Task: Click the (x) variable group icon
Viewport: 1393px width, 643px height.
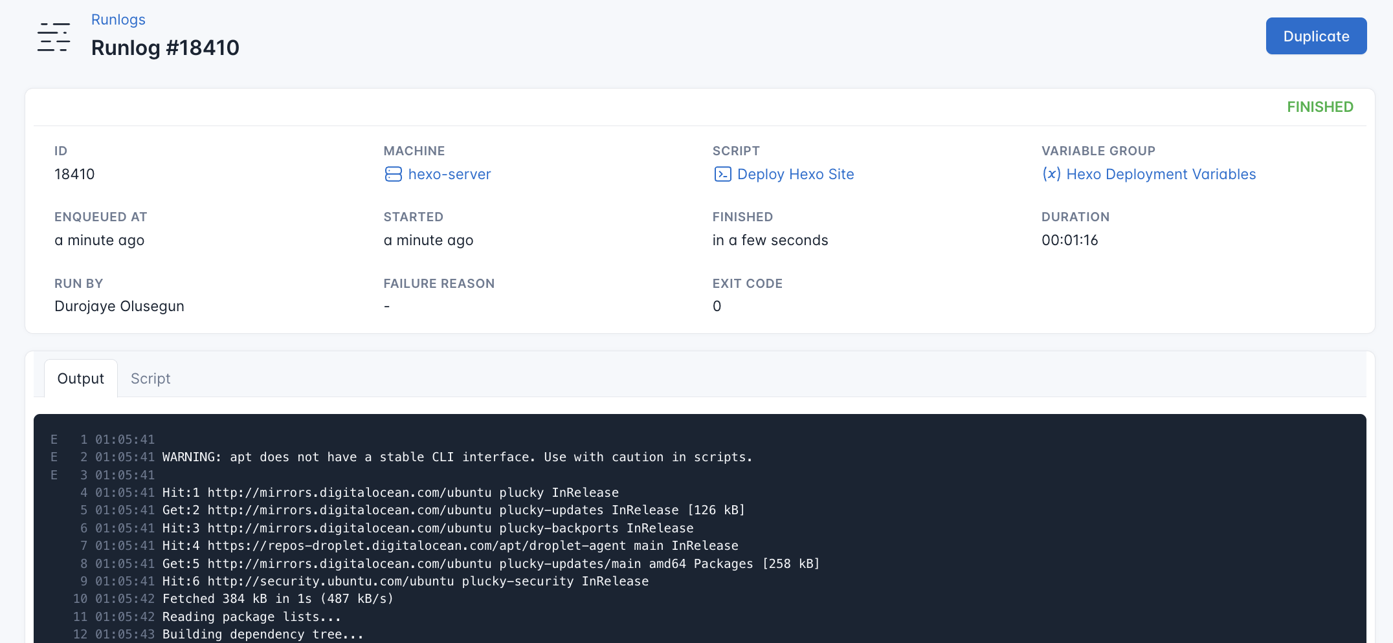Action: coord(1053,174)
